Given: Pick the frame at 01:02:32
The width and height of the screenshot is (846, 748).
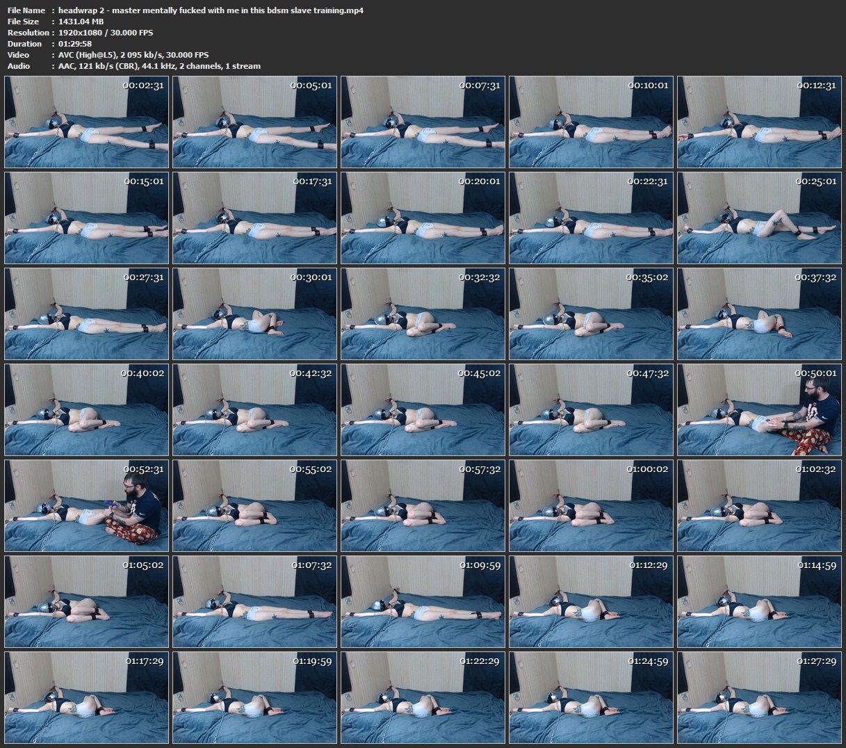Looking at the screenshot, I should point(760,505).
